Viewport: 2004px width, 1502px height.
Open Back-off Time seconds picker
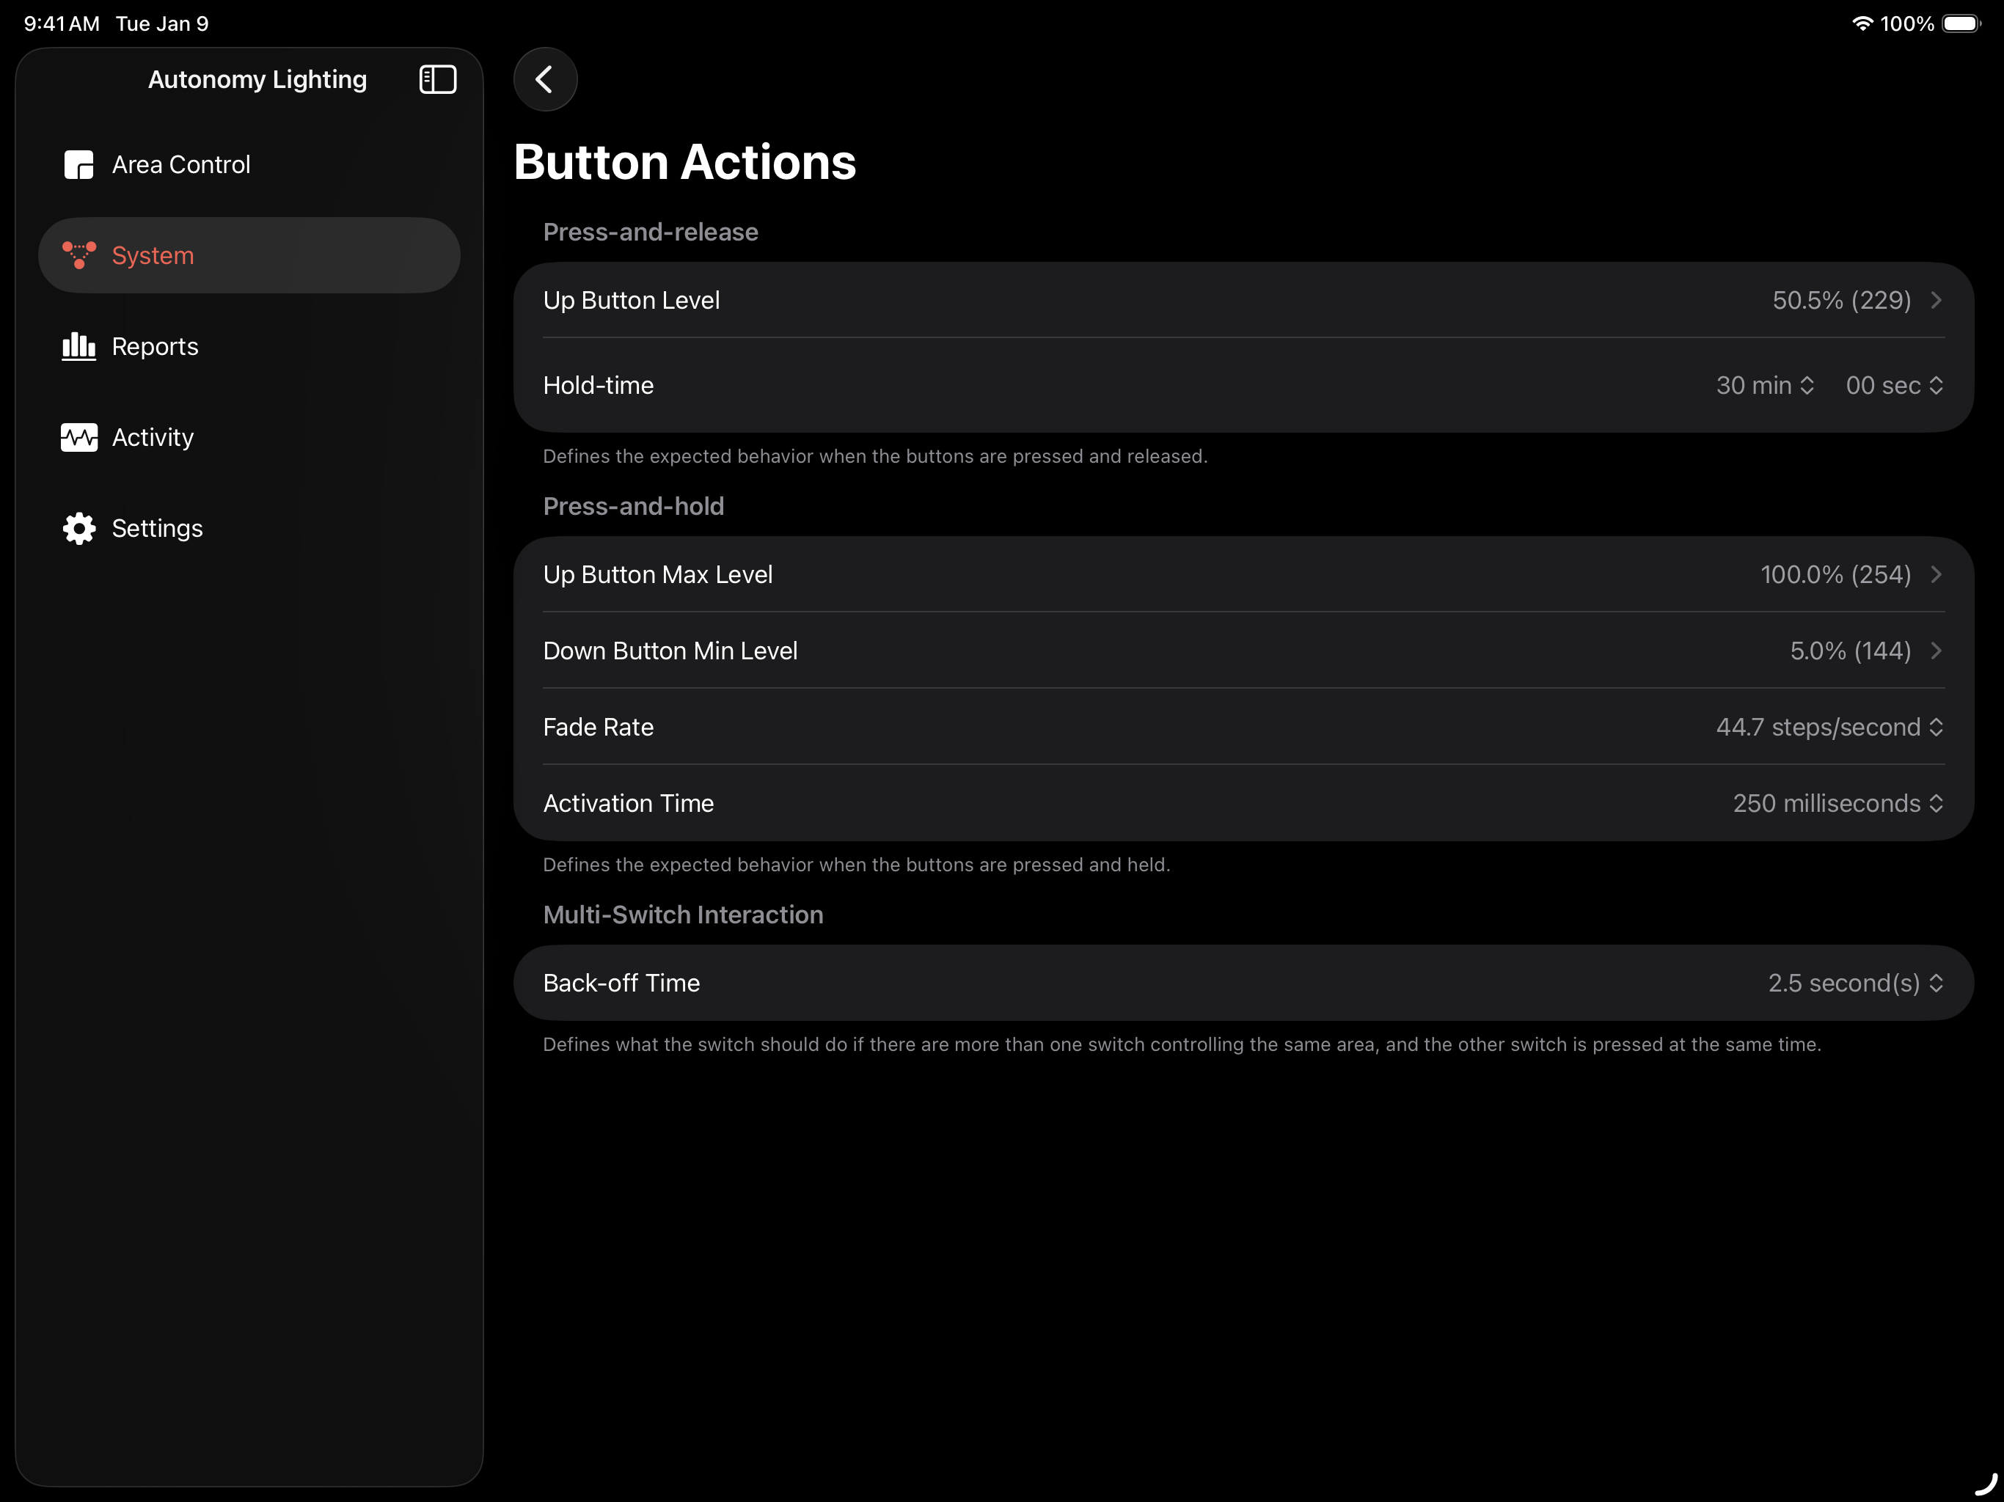[x=1855, y=983]
